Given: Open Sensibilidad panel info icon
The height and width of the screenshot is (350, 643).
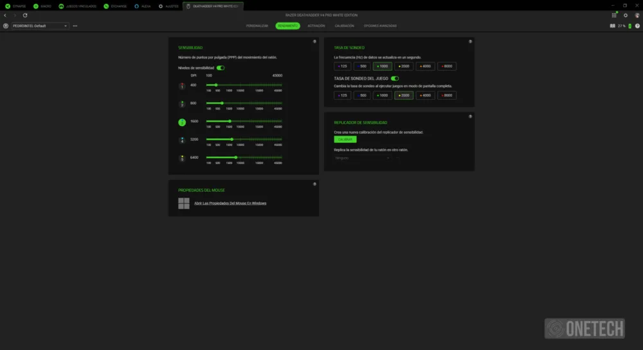Looking at the screenshot, I should [x=314, y=41].
